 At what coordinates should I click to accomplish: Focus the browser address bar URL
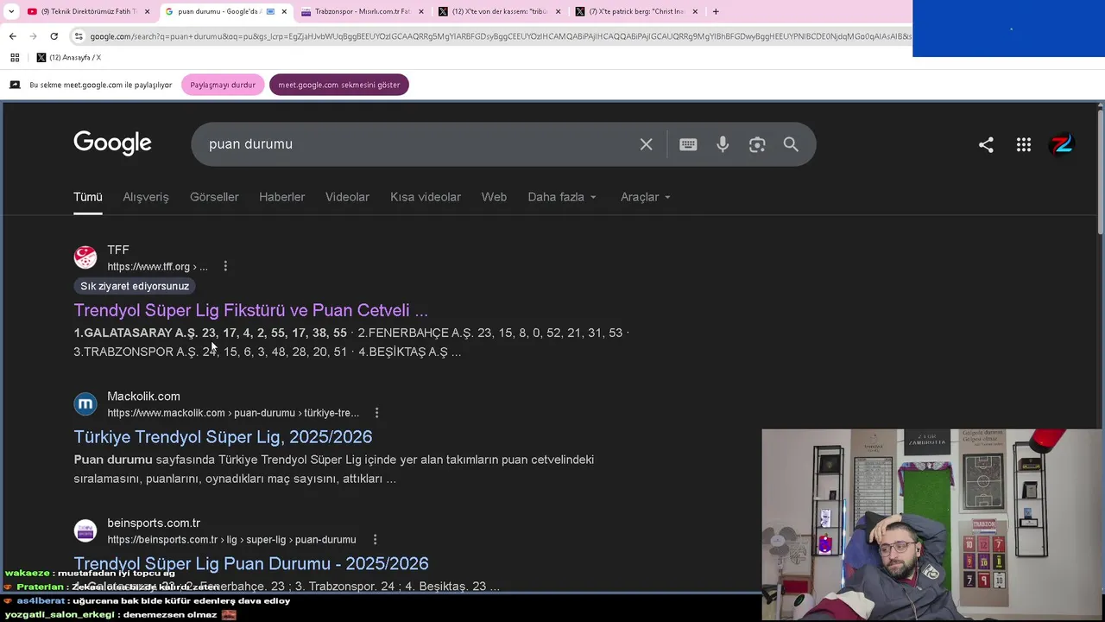pos(499,36)
